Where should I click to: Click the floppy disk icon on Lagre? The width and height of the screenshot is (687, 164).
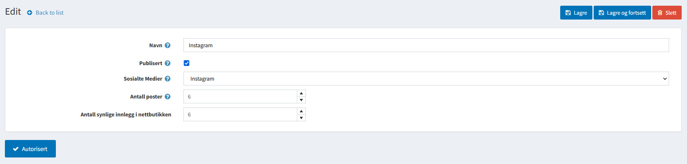coord(568,13)
